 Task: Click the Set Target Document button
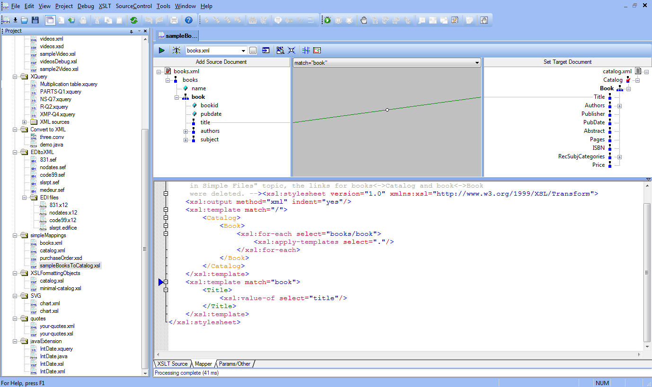coord(567,62)
